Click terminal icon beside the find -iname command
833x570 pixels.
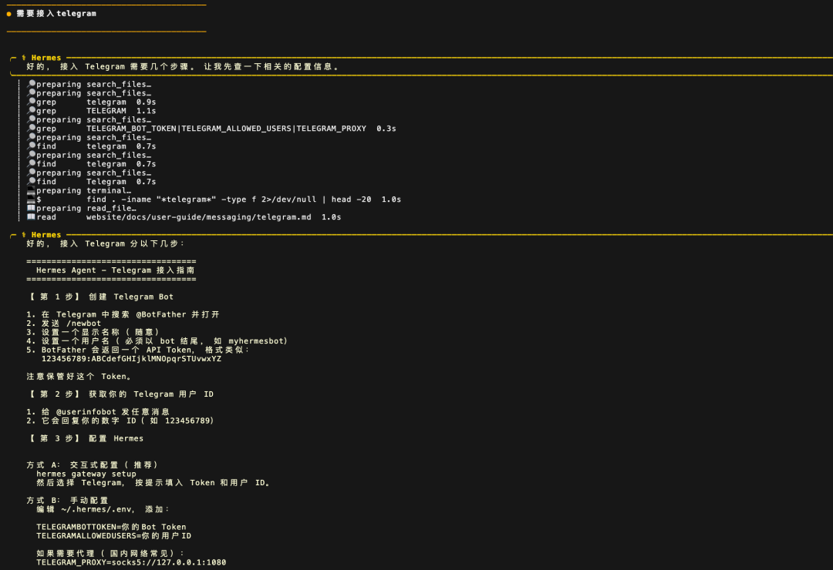[x=31, y=199]
